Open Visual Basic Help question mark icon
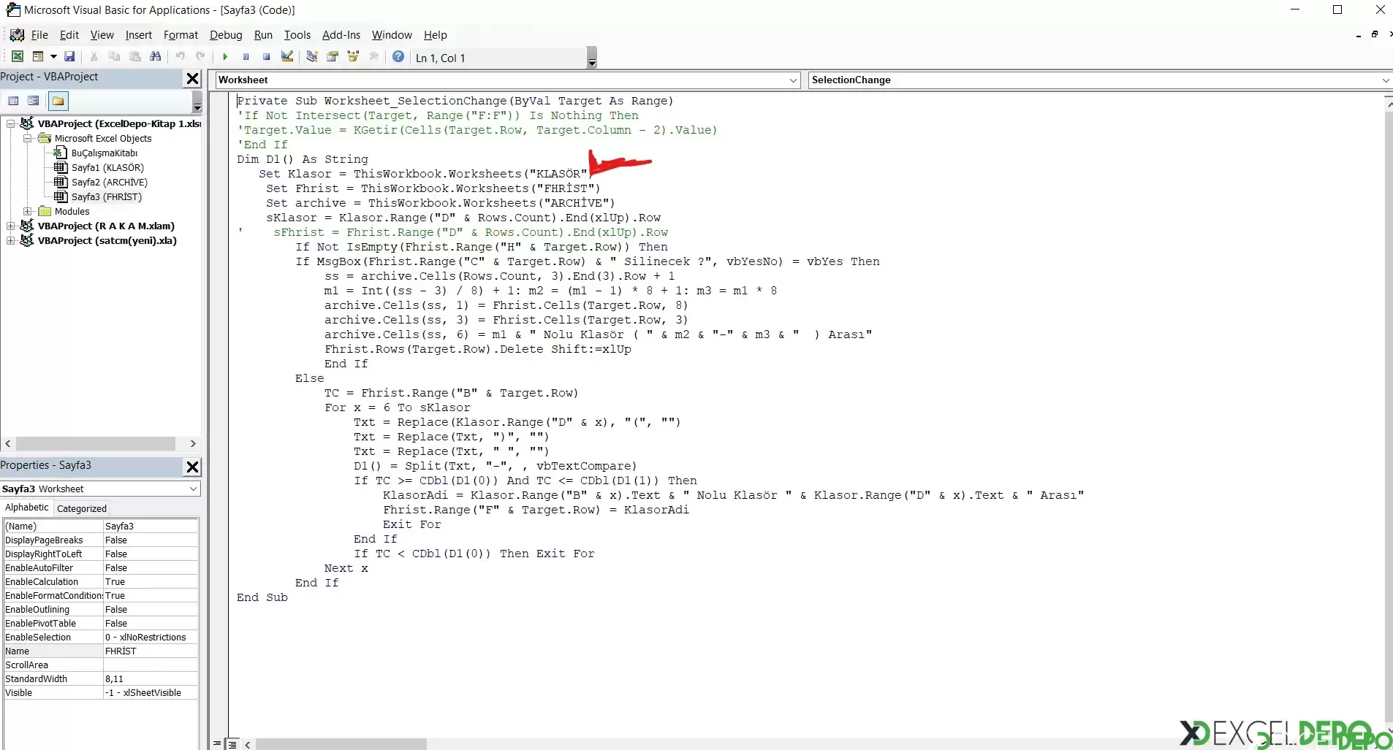 tap(398, 57)
